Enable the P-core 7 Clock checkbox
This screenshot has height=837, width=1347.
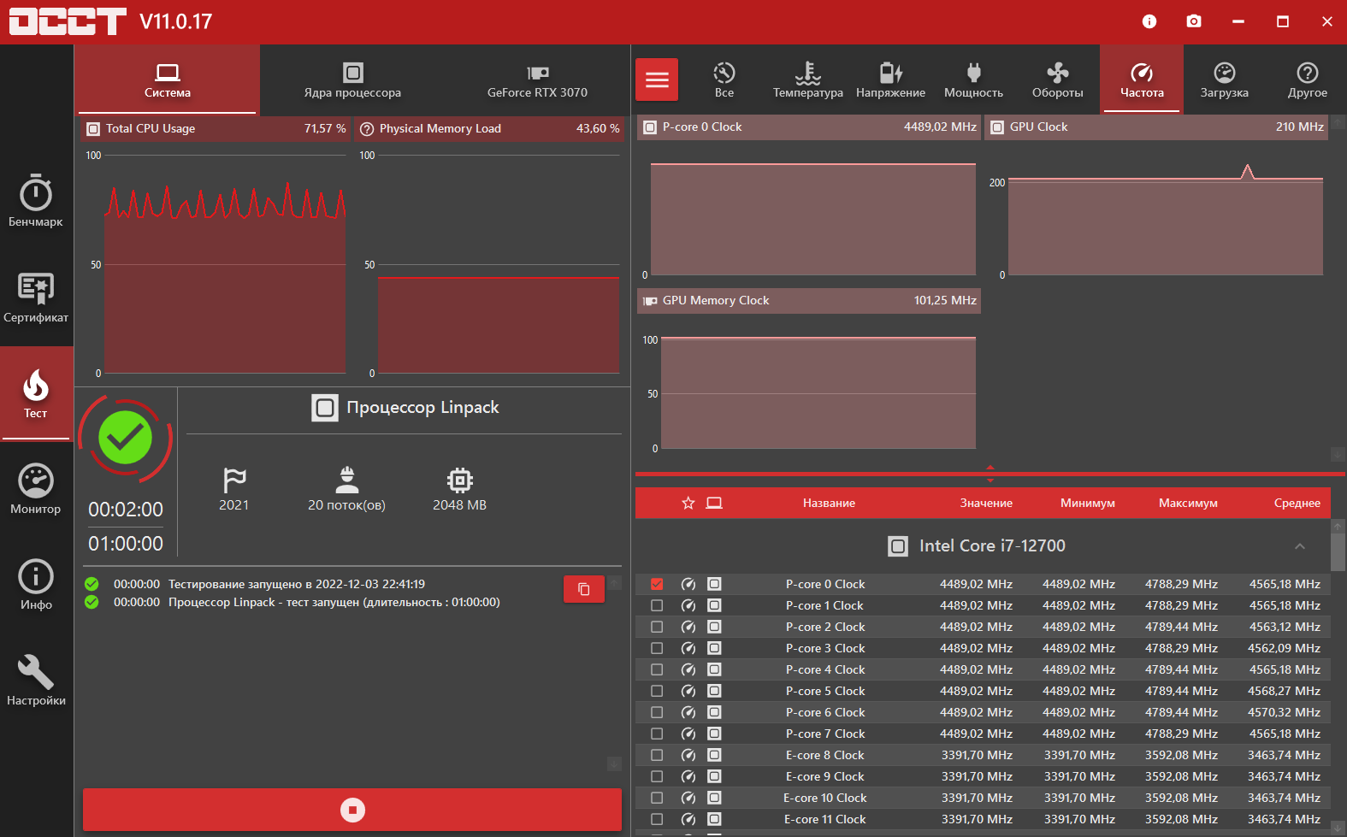pos(657,734)
